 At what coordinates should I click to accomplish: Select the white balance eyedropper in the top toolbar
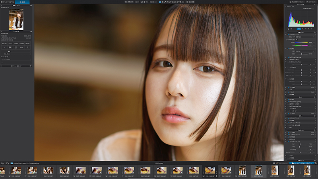[x=165, y=2]
